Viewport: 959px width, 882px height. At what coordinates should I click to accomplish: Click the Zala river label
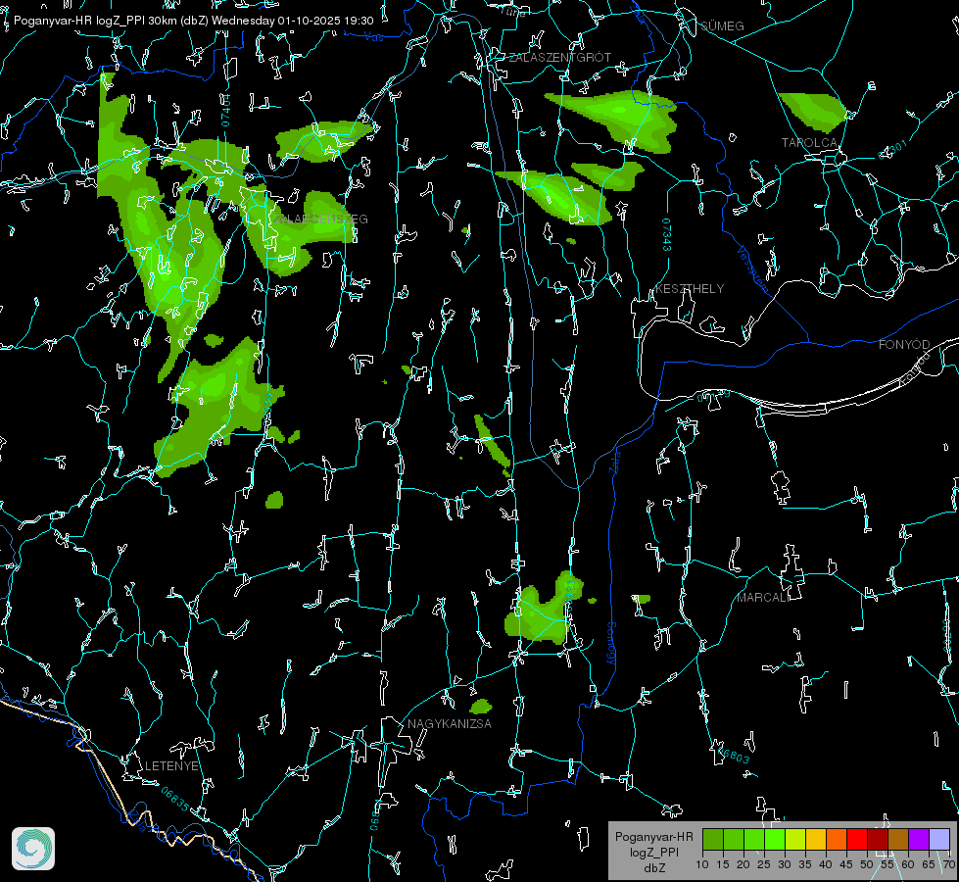614,463
